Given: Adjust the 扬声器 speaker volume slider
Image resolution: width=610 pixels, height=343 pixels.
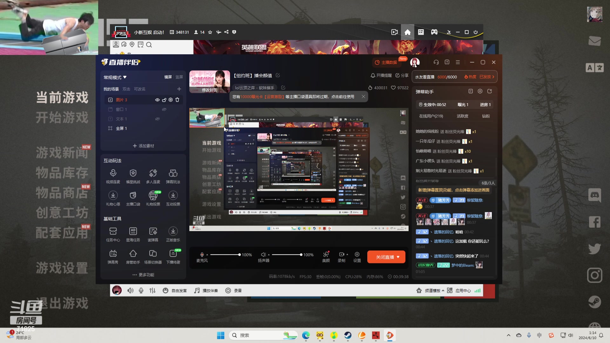Looking at the screenshot, I should (287, 255).
